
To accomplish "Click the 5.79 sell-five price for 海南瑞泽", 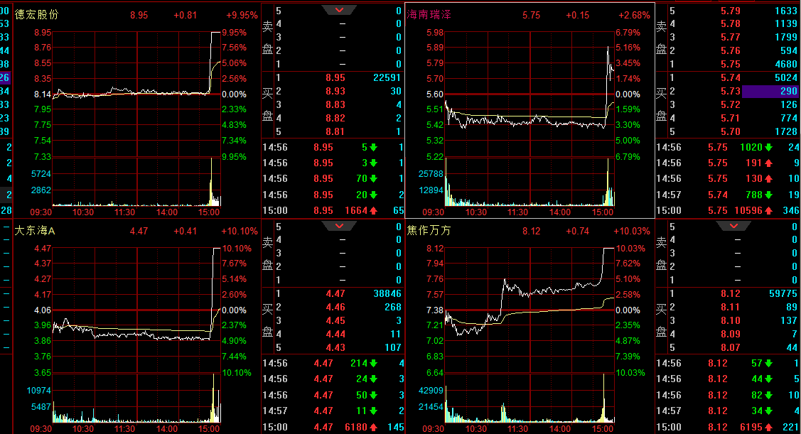I will tap(731, 11).
